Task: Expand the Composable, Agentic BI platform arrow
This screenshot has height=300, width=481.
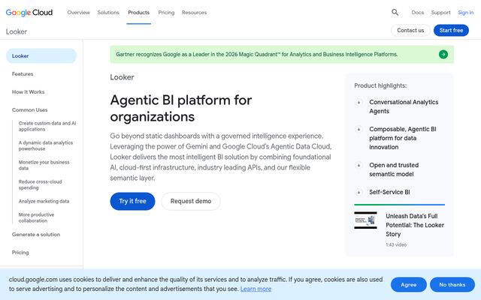Action: click(x=358, y=129)
